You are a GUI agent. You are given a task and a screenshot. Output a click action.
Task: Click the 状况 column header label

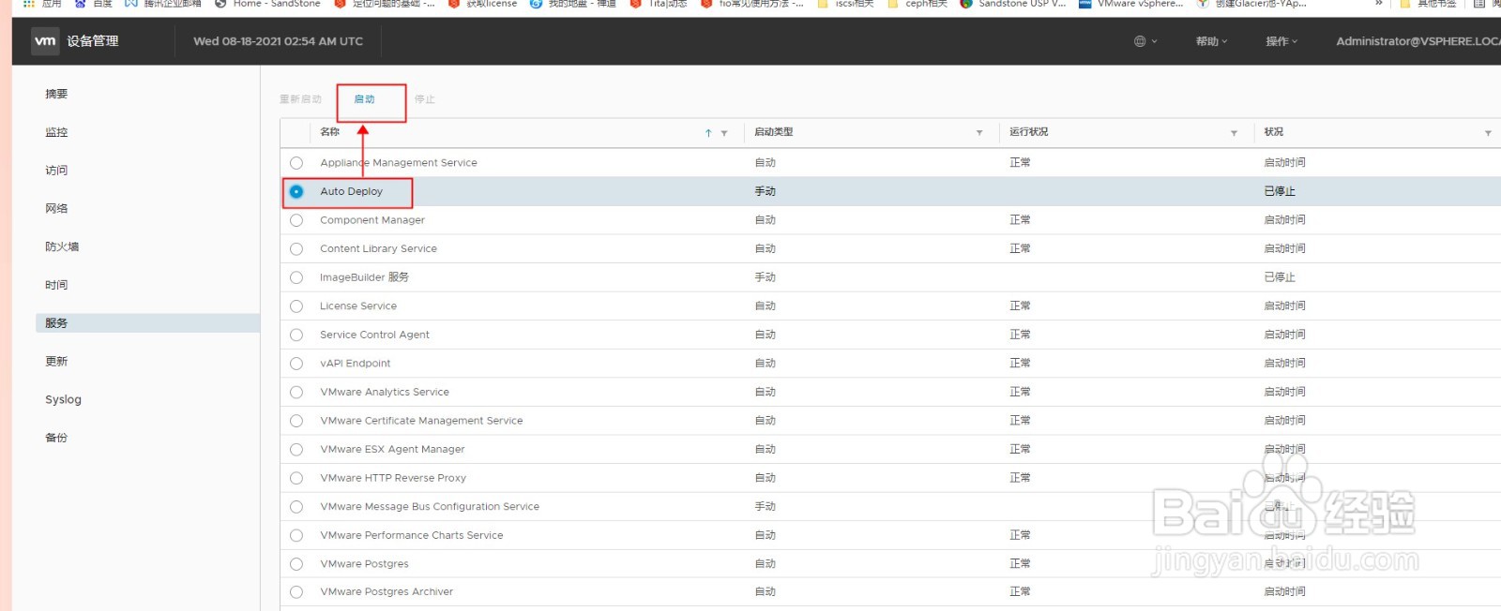[x=1274, y=132]
